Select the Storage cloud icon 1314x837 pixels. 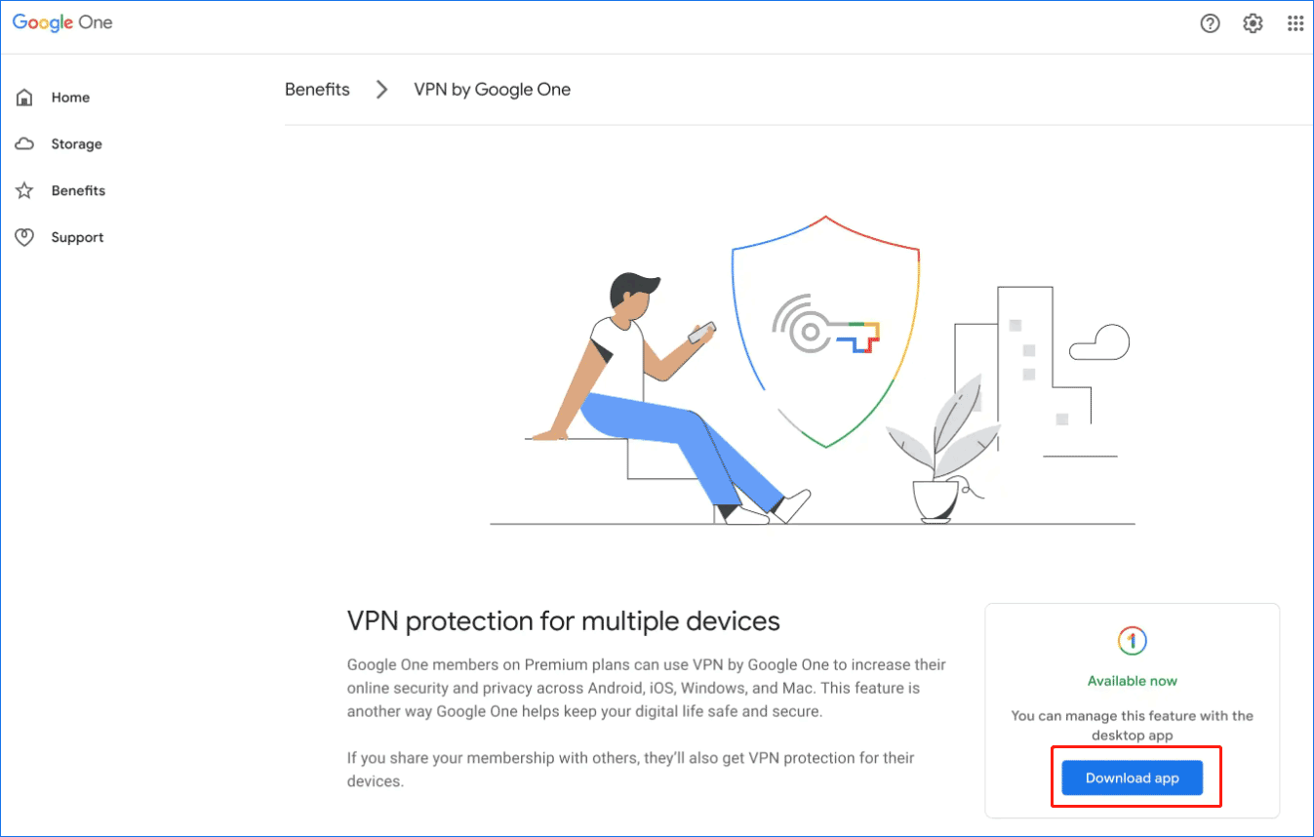24,143
